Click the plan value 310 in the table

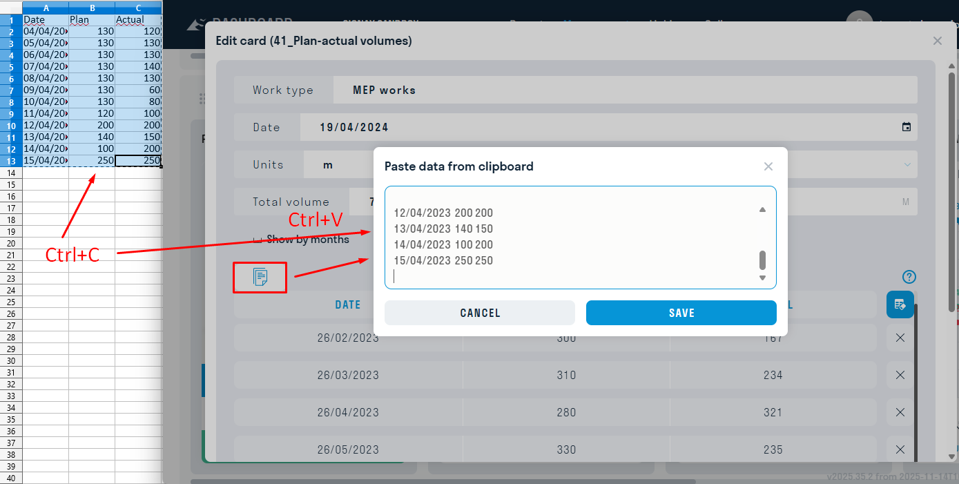point(566,376)
